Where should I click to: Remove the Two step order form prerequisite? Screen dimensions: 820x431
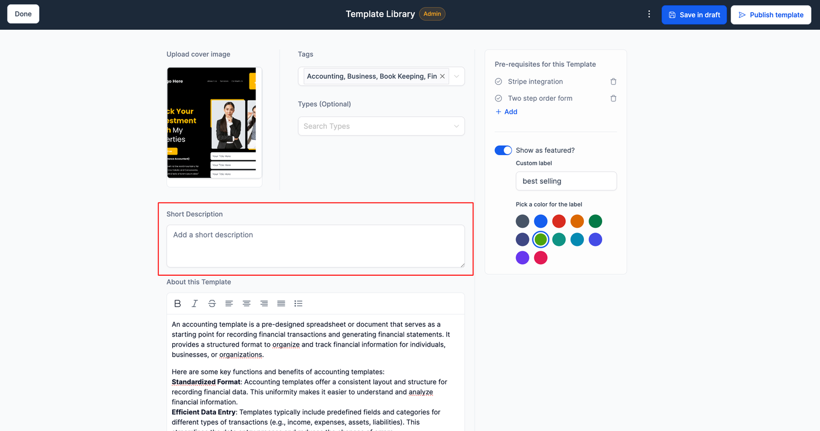coord(613,98)
